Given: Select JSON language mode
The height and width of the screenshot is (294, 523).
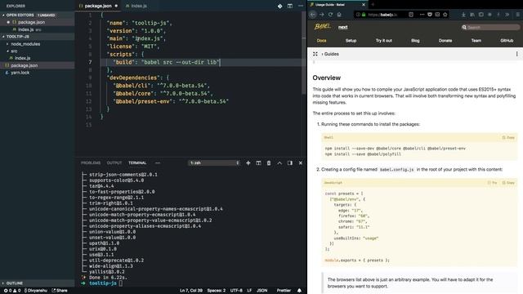Looking at the screenshot, I should 261,291.
